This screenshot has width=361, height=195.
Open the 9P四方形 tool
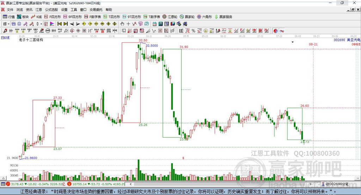pos(73,17)
